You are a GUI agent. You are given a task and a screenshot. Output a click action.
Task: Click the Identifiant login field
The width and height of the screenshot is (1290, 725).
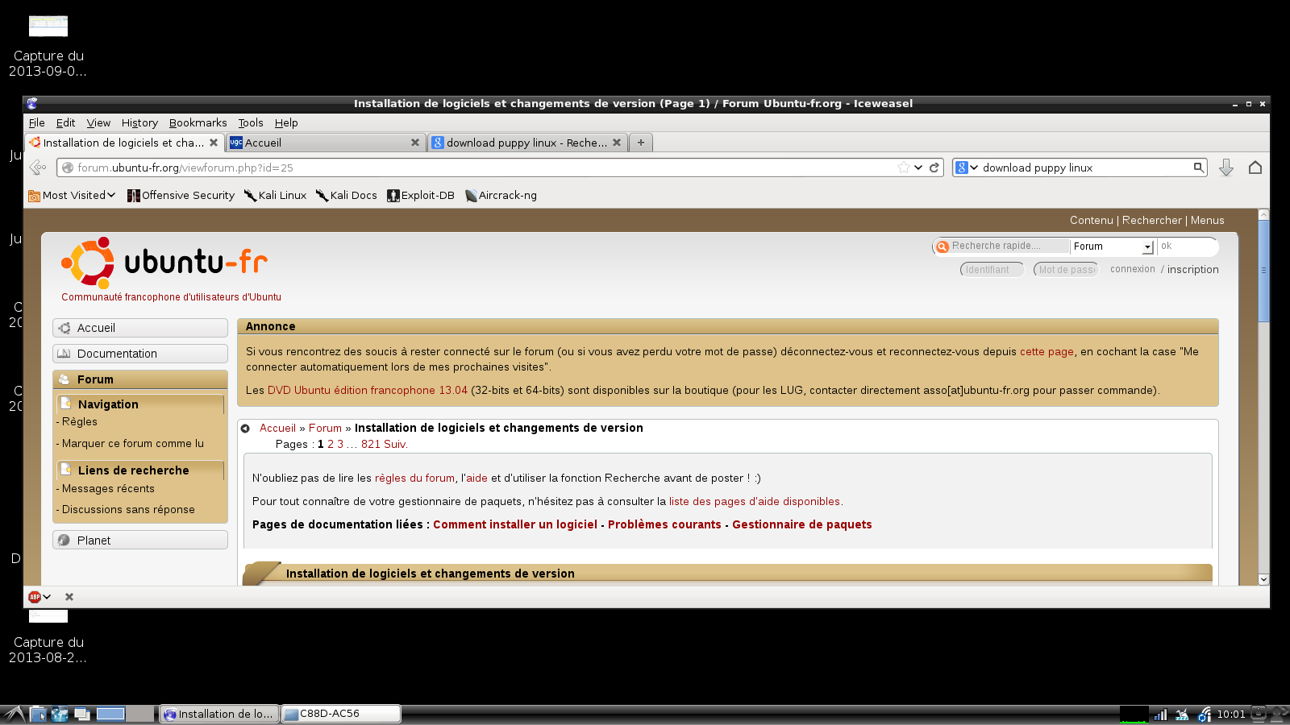[991, 270]
